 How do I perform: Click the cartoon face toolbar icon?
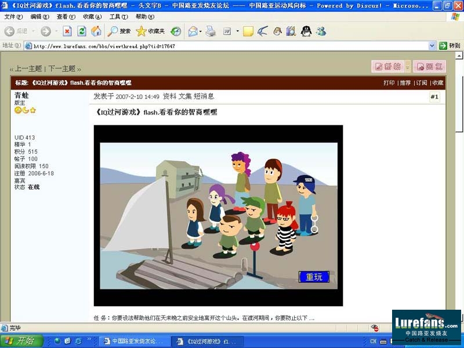pyautogui.click(x=277, y=31)
